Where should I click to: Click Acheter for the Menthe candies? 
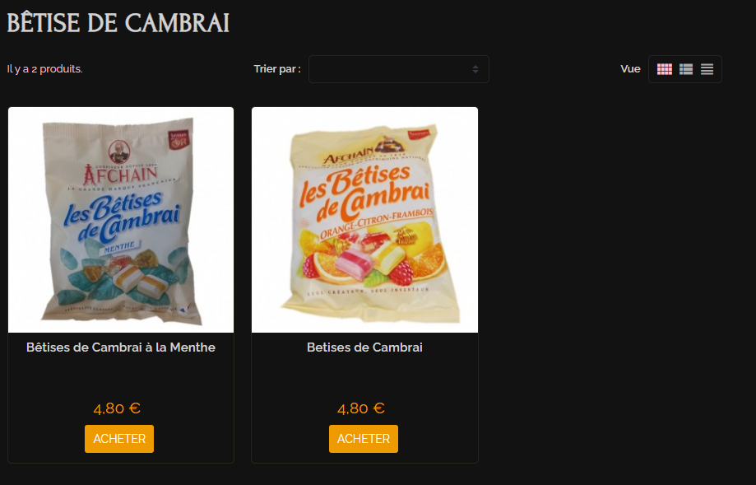(119, 439)
